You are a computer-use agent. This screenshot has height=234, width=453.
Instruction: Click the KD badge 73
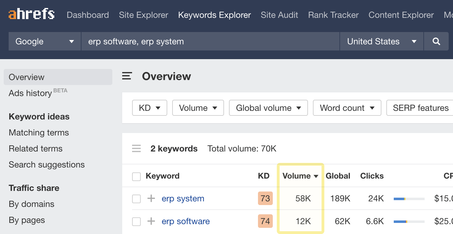265,199
